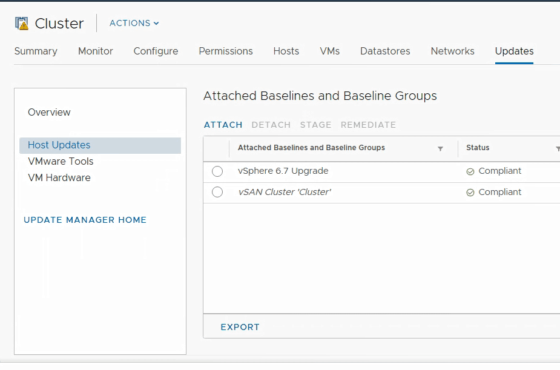Select the vSphere 6.7 Upgrade radio button
This screenshot has height=370, width=560.
(217, 171)
